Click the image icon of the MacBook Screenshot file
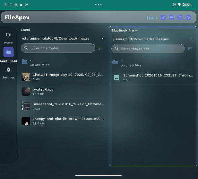 point(116,77)
